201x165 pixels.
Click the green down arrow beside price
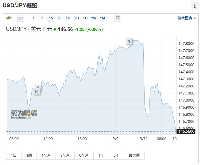[x=55, y=29]
